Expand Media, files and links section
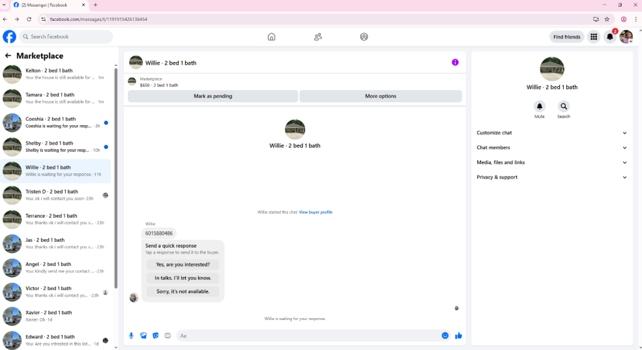Image resolution: width=642 pixels, height=350 pixels. (551, 162)
